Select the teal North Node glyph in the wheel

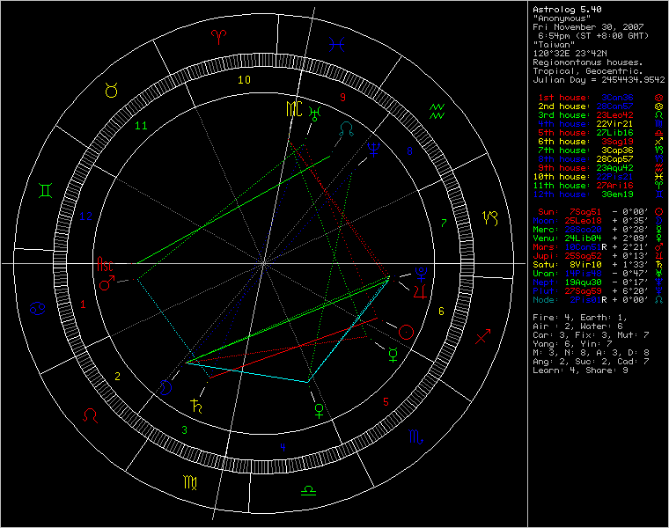tap(347, 129)
